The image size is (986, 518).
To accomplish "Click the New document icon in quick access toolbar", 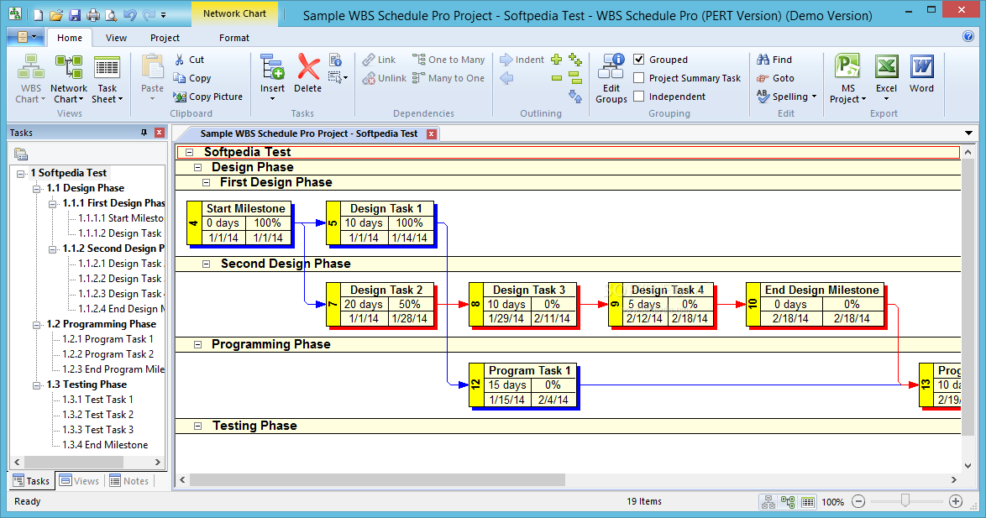I will point(39,14).
